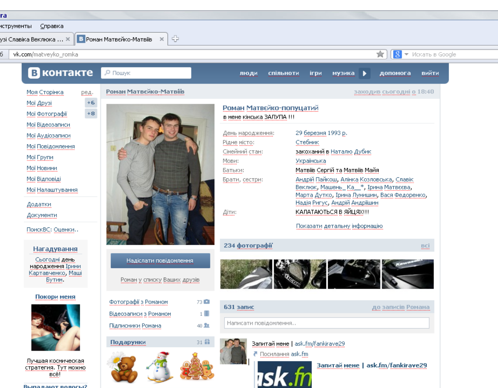
Task: Open Мої Аудіозаписи in the sidebar
Action: (x=49, y=136)
